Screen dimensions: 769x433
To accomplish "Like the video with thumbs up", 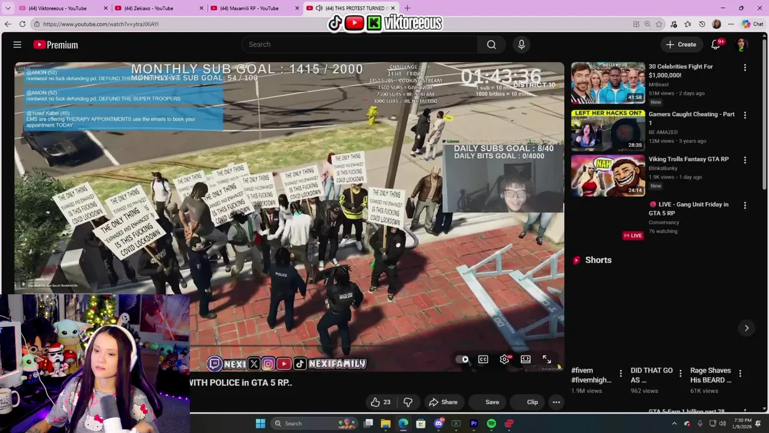I will [380, 402].
